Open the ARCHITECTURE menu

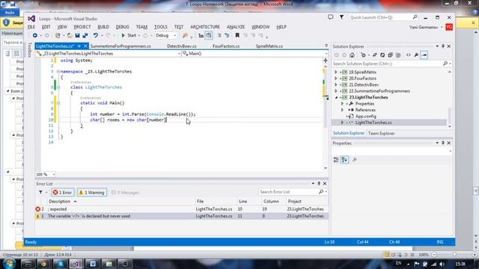(205, 27)
